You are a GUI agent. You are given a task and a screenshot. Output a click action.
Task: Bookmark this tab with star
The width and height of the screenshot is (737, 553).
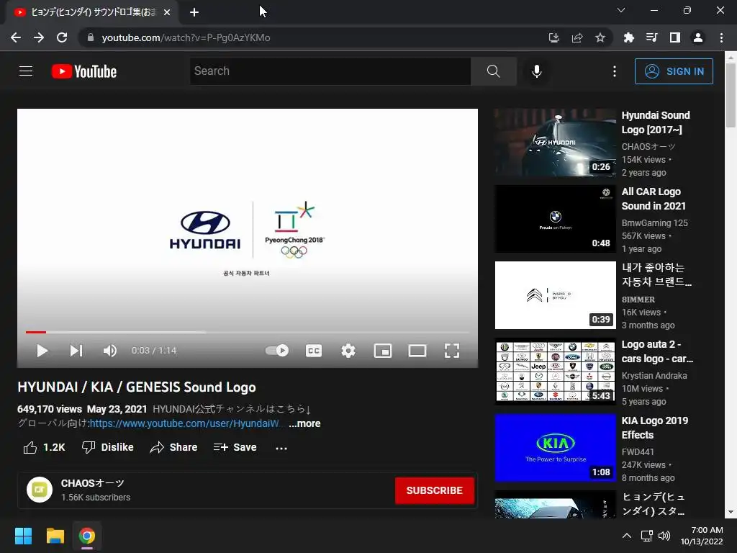click(x=600, y=37)
